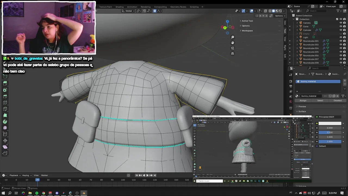Screen dimensions: 348x196
Task: Disable Light in renders camera icon
Action: (x=344, y=37)
